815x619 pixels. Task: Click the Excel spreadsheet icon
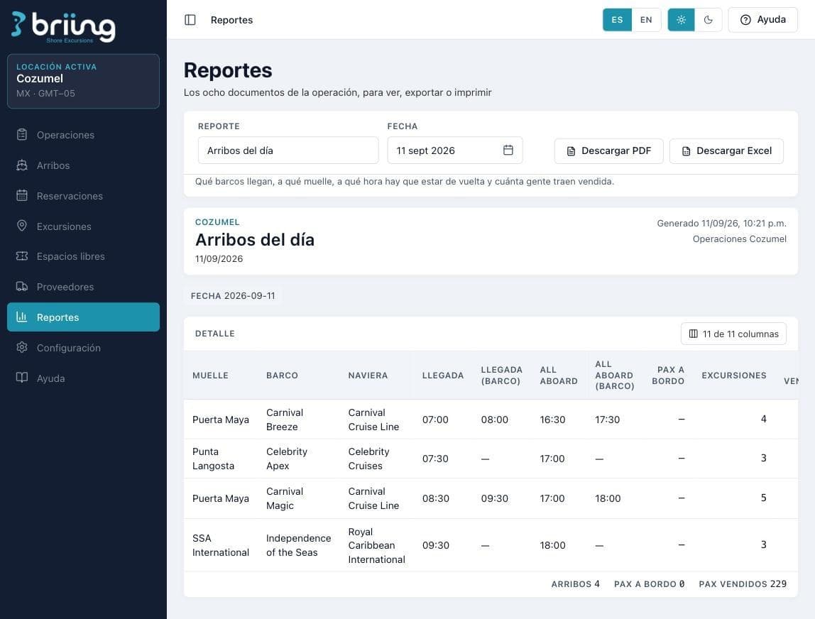(x=686, y=151)
